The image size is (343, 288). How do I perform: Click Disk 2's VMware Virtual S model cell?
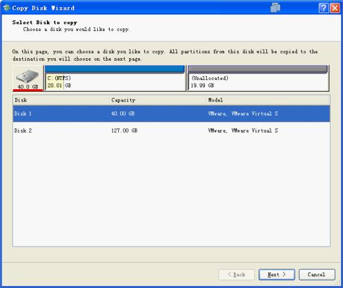pyautogui.click(x=243, y=131)
